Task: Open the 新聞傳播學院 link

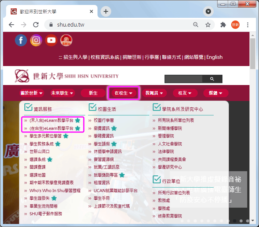Action: [x=170, y=128]
